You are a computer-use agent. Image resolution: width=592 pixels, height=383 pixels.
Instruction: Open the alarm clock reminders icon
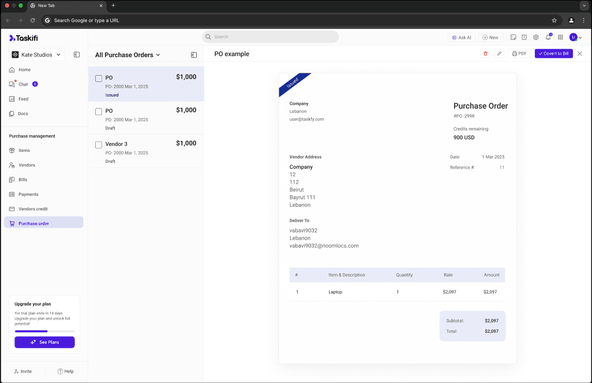pyautogui.click(x=524, y=38)
